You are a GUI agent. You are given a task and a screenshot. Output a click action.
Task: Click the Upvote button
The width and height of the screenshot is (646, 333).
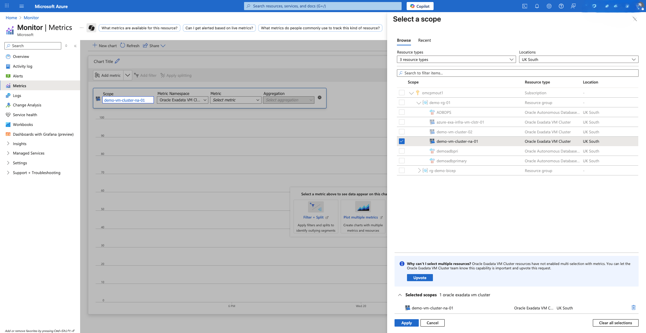(x=420, y=278)
